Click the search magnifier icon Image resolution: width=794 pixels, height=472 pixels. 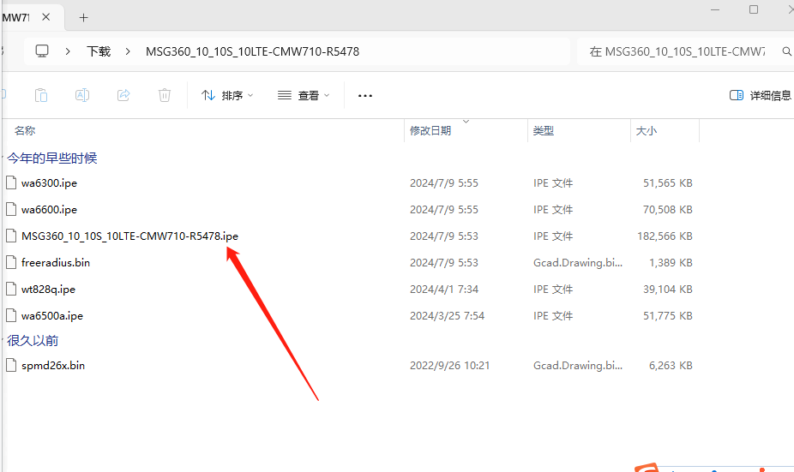[786, 51]
